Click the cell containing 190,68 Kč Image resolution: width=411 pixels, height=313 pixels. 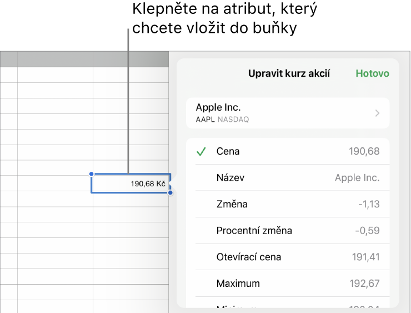click(x=131, y=183)
